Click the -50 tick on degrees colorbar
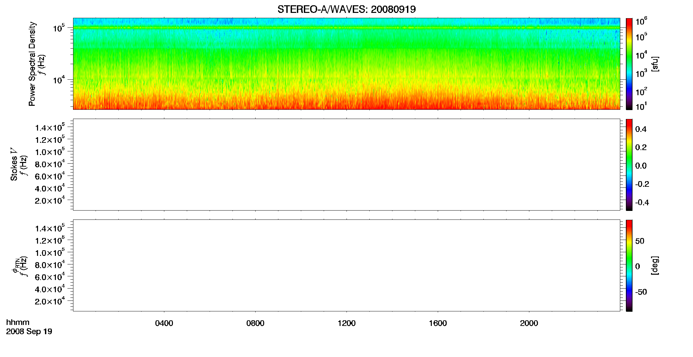The height and width of the screenshot is (357, 693). tap(641, 292)
